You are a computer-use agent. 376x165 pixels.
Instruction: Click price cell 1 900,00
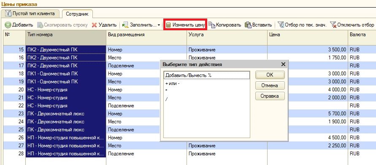pos(318,122)
